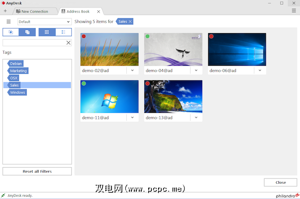The width and height of the screenshot is (300, 199).
Task: Clear the search field with the X
Action: point(69,42)
